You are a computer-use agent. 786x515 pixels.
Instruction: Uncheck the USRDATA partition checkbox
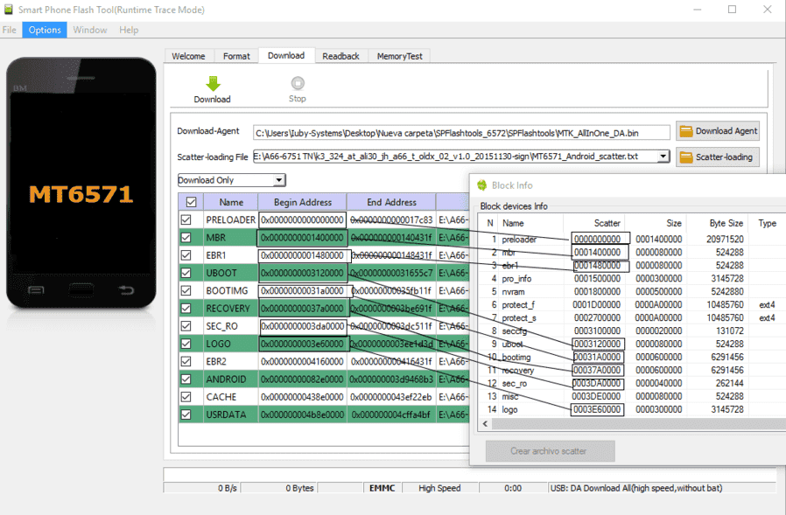186,414
